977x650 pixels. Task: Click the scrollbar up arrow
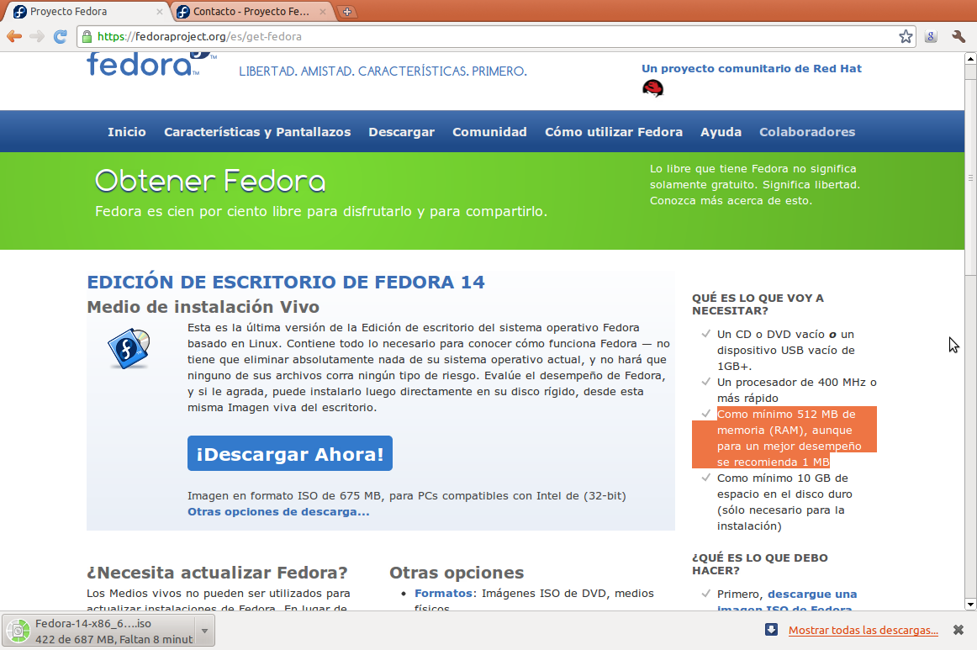[x=970, y=59]
